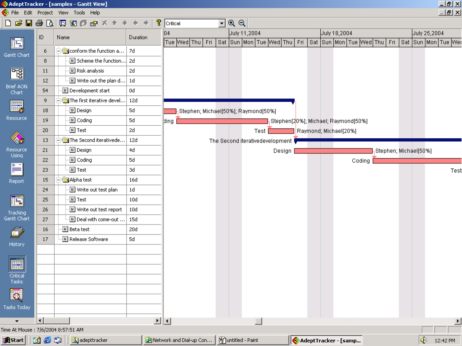Image resolution: width=462 pixels, height=346 pixels.
Task: Switch to untitled - Paint in taskbar
Action: pos(252,340)
